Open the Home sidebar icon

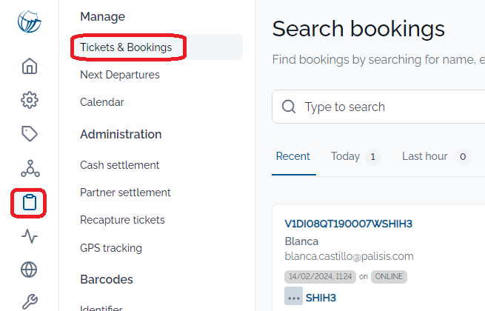pyautogui.click(x=30, y=67)
